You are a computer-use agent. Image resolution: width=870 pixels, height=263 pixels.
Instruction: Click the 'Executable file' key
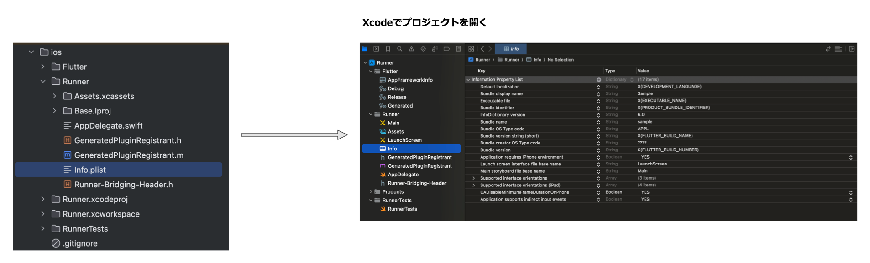pyautogui.click(x=495, y=101)
